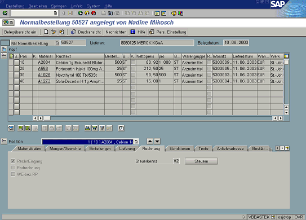Click the Display/Change pencil icon
The height and width of the screenshot is (220, 306).
pyautogui.click(x=54, y=32)
